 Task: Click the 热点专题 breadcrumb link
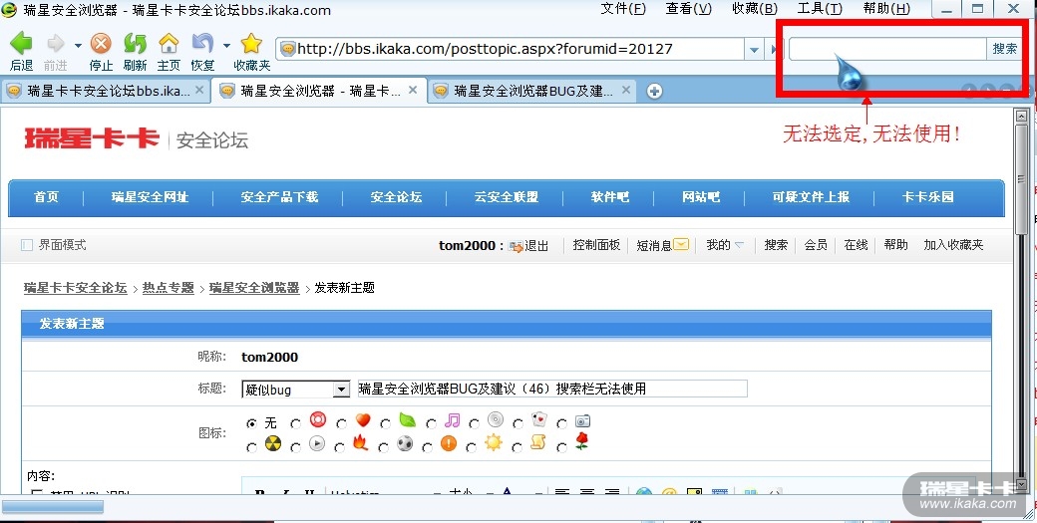pyautogui.click(x=168, y=288)
